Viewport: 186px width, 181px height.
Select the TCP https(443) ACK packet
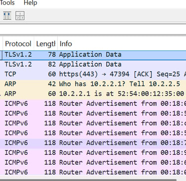[x=93, y=74]
